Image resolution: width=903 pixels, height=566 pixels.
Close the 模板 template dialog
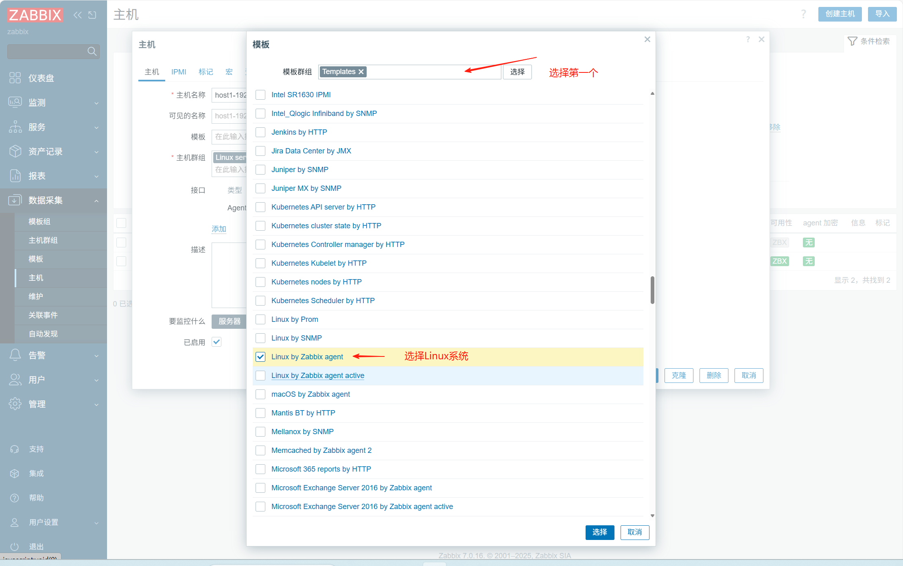647,39
